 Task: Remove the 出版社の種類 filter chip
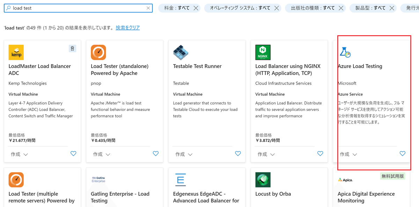pyautogui.click(x=341, y=8)
